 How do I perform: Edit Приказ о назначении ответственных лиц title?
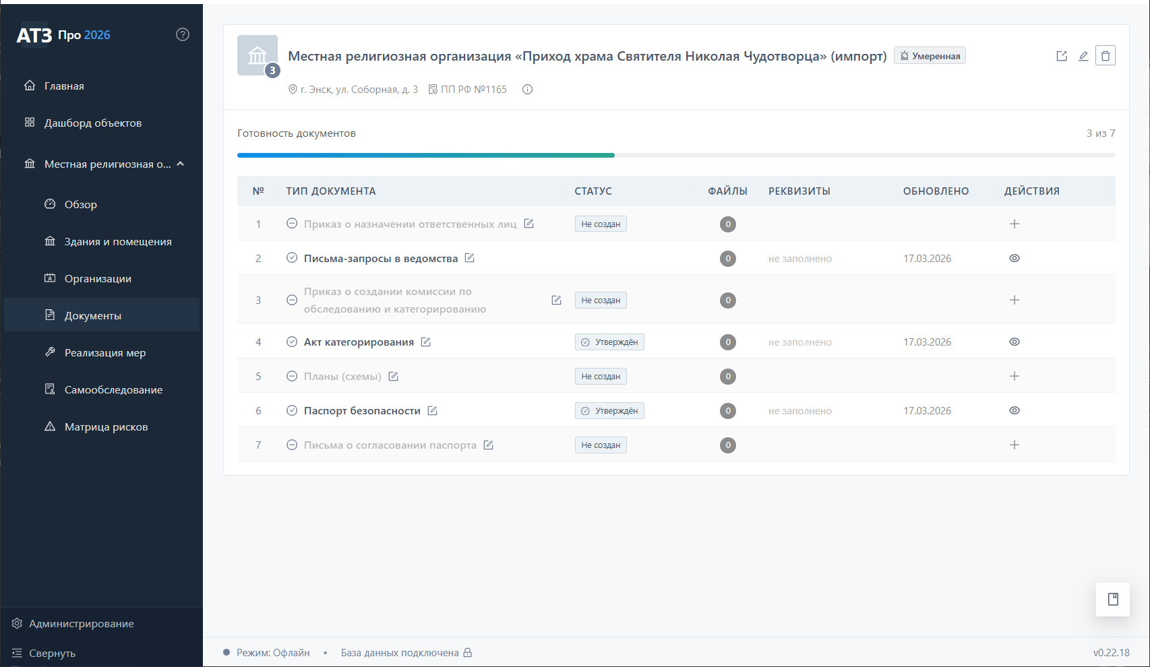pos(529,224)
